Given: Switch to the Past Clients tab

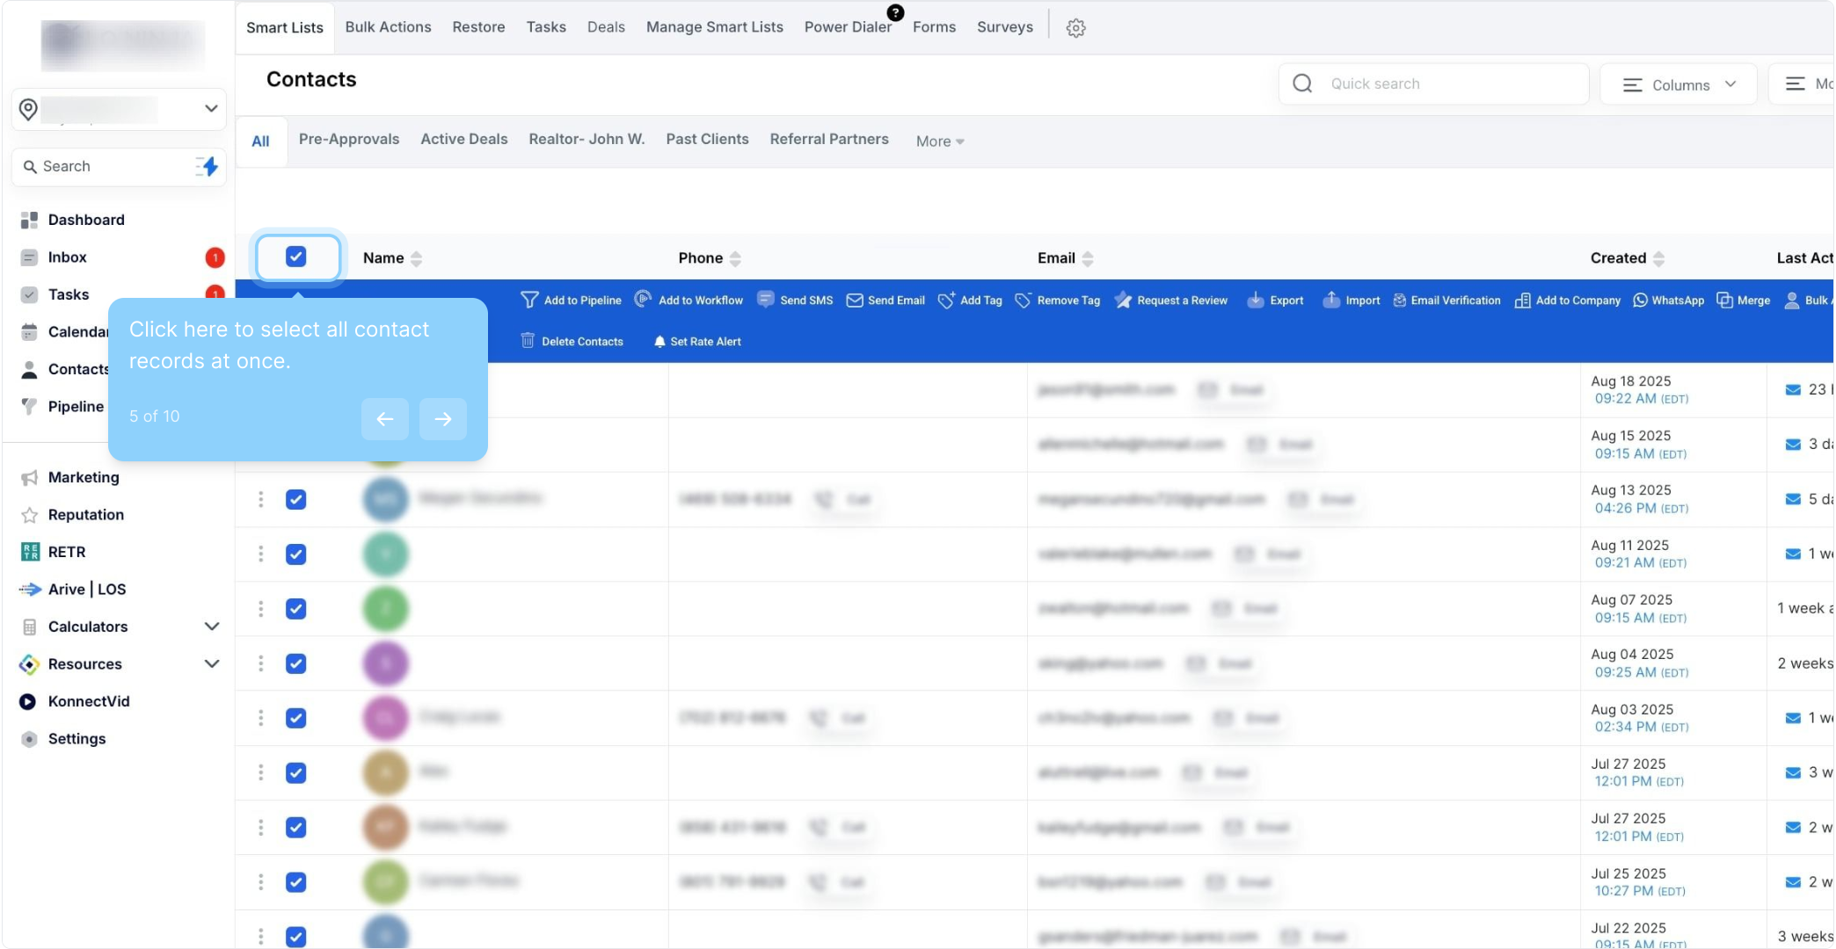Looking at the screenshot, I should coord(707,139).
